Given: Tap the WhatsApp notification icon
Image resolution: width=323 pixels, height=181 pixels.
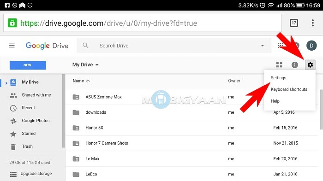Looking at the screenshot, I should coord(15,5).
